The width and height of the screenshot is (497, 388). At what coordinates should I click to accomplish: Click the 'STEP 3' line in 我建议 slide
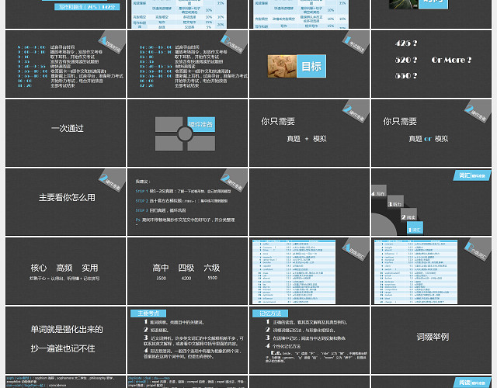pyautogui.click(x=161, y=210)
